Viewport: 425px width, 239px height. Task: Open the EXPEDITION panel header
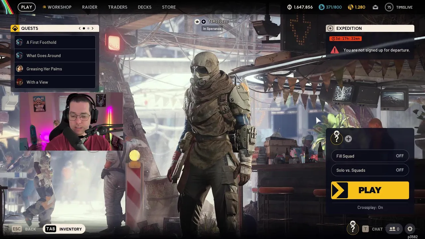point(370,28)
